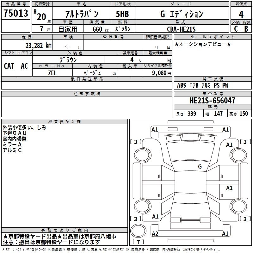Screen dimensions: 253x253
Task: Click the 注意事項欄 notes field
Action: click(x=87, y=107)
